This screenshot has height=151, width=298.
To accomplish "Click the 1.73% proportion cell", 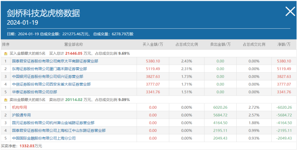I will [186, 77].
